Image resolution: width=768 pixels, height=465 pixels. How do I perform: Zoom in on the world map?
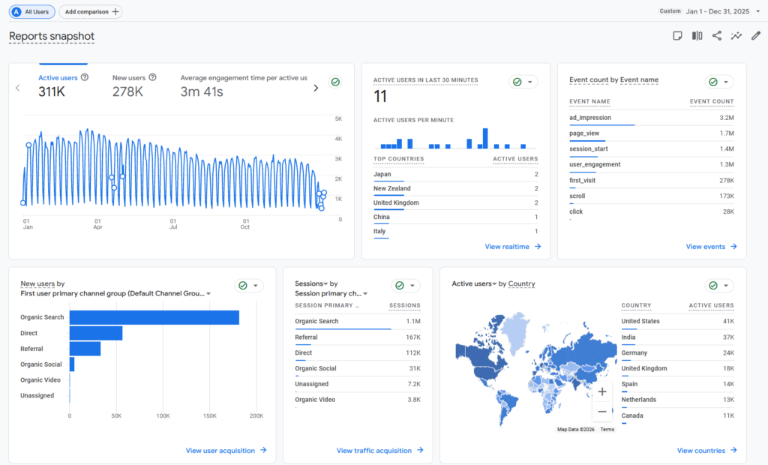pos(601,391)
